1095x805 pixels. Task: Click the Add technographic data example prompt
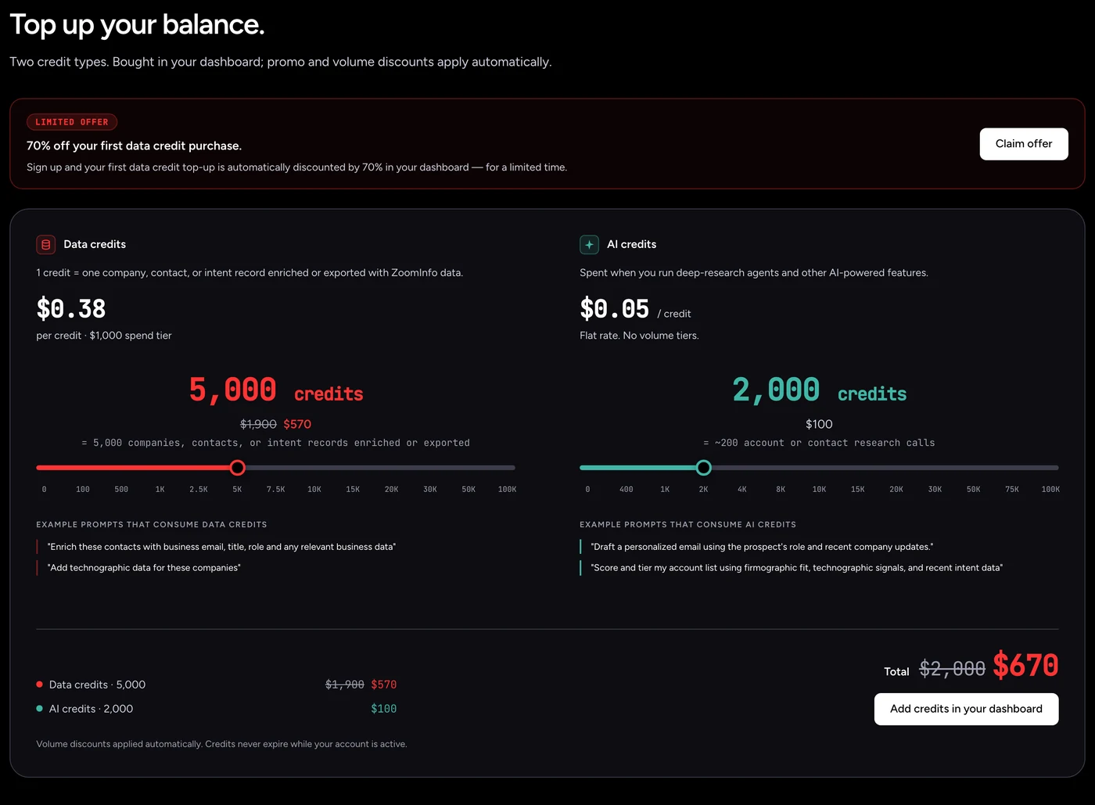click(x=144, y=568)
